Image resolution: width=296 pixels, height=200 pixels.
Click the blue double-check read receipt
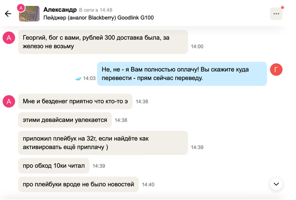point(79,78)
